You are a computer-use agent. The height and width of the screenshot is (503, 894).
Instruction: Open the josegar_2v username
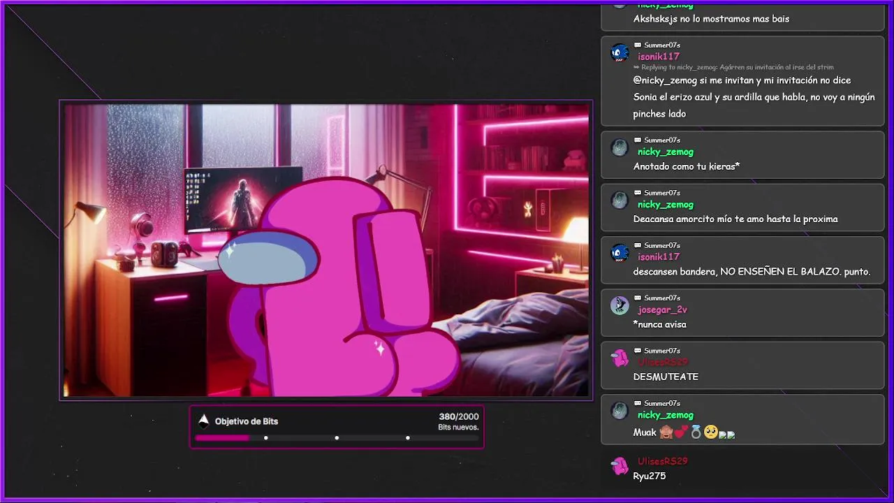[x=662, y=309]
